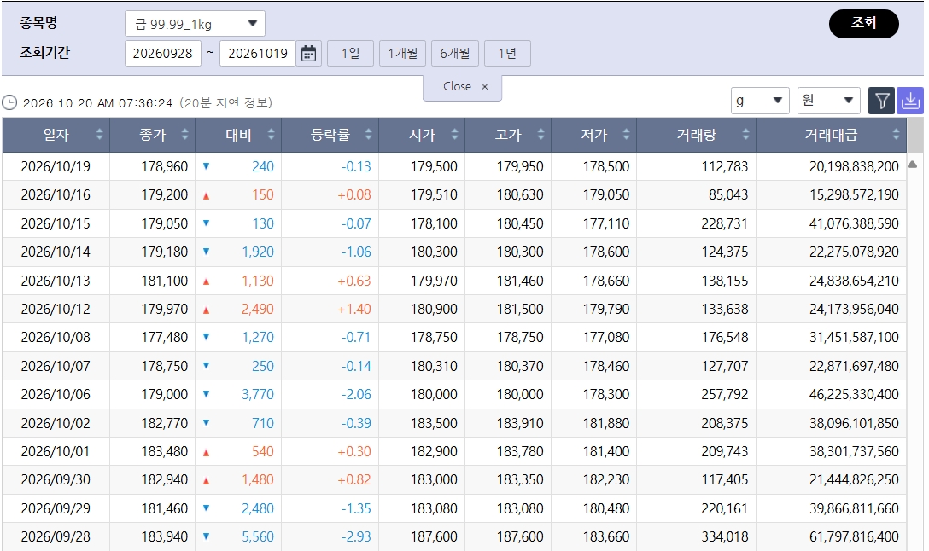Click the change value 3,770

[x=258, y=394]
